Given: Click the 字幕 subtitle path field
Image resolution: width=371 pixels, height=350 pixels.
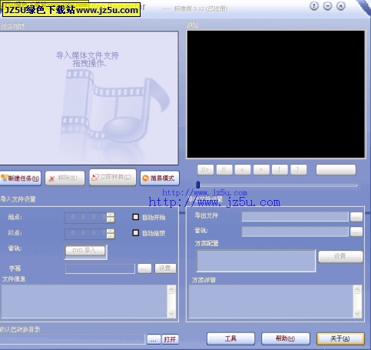Looking at the screenshot, I should tap(100, 268).
